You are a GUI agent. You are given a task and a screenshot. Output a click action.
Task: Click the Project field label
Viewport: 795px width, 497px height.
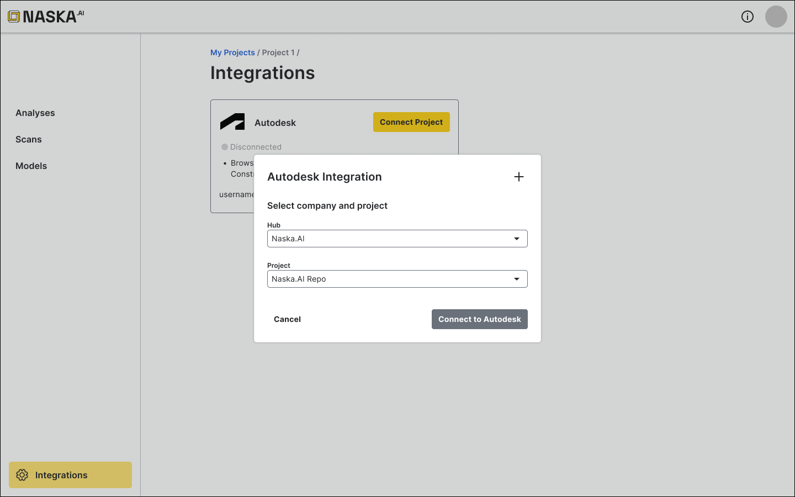tap(279, 266)
